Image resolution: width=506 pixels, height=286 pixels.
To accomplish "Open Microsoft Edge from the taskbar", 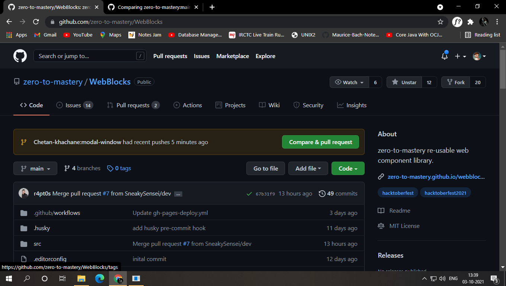I will [x=99, y=278].
